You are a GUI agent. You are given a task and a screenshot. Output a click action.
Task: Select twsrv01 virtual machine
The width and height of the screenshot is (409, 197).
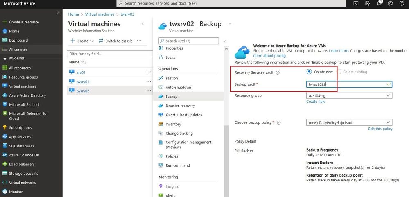click(83, 82)
